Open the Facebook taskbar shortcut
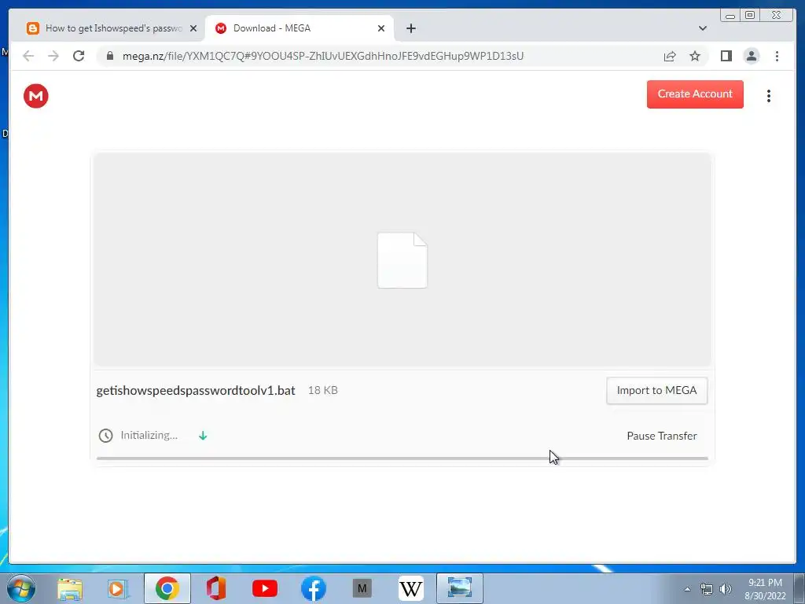 point(313,588)
